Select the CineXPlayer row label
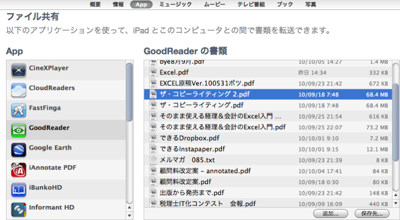 pos(48,68)
